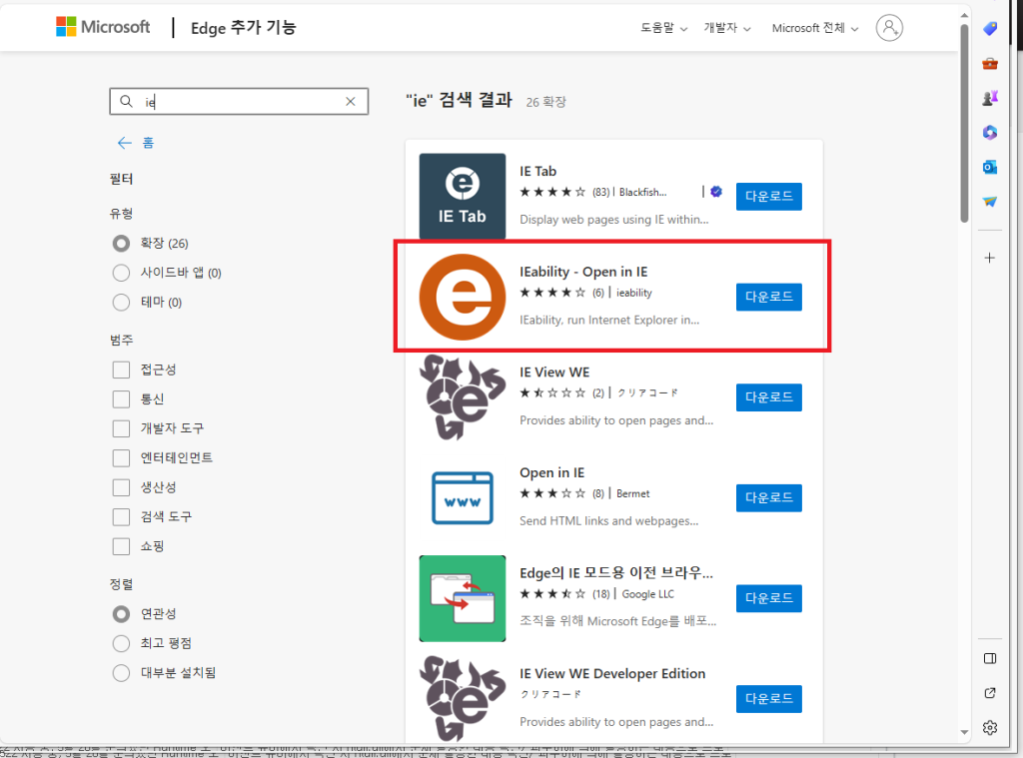Viewport: 1023px width, 758px height.
Task: Click the IE Tab verified publisher badge
Action: click(x=716, y=192)
